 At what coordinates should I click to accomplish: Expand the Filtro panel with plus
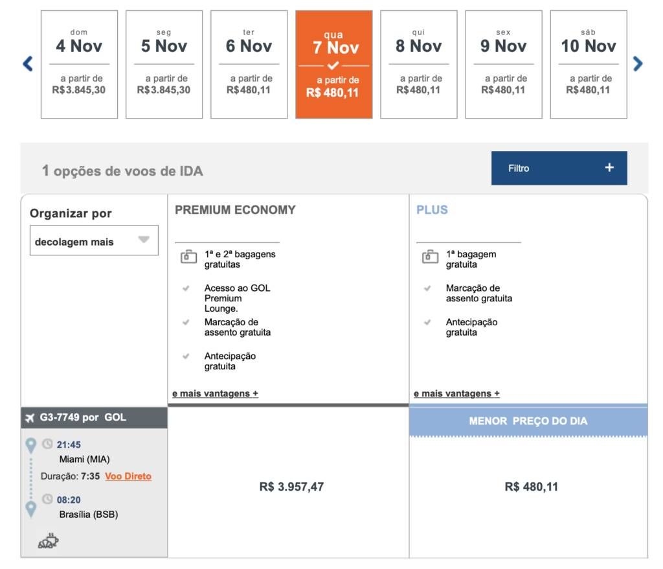[x=559, y=168]
